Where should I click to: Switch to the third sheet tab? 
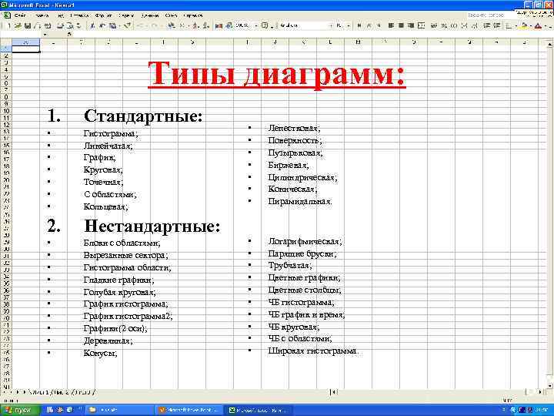point(85,391)
